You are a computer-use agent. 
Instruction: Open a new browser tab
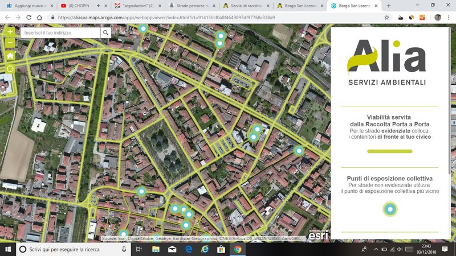click(x=389, y=6)
